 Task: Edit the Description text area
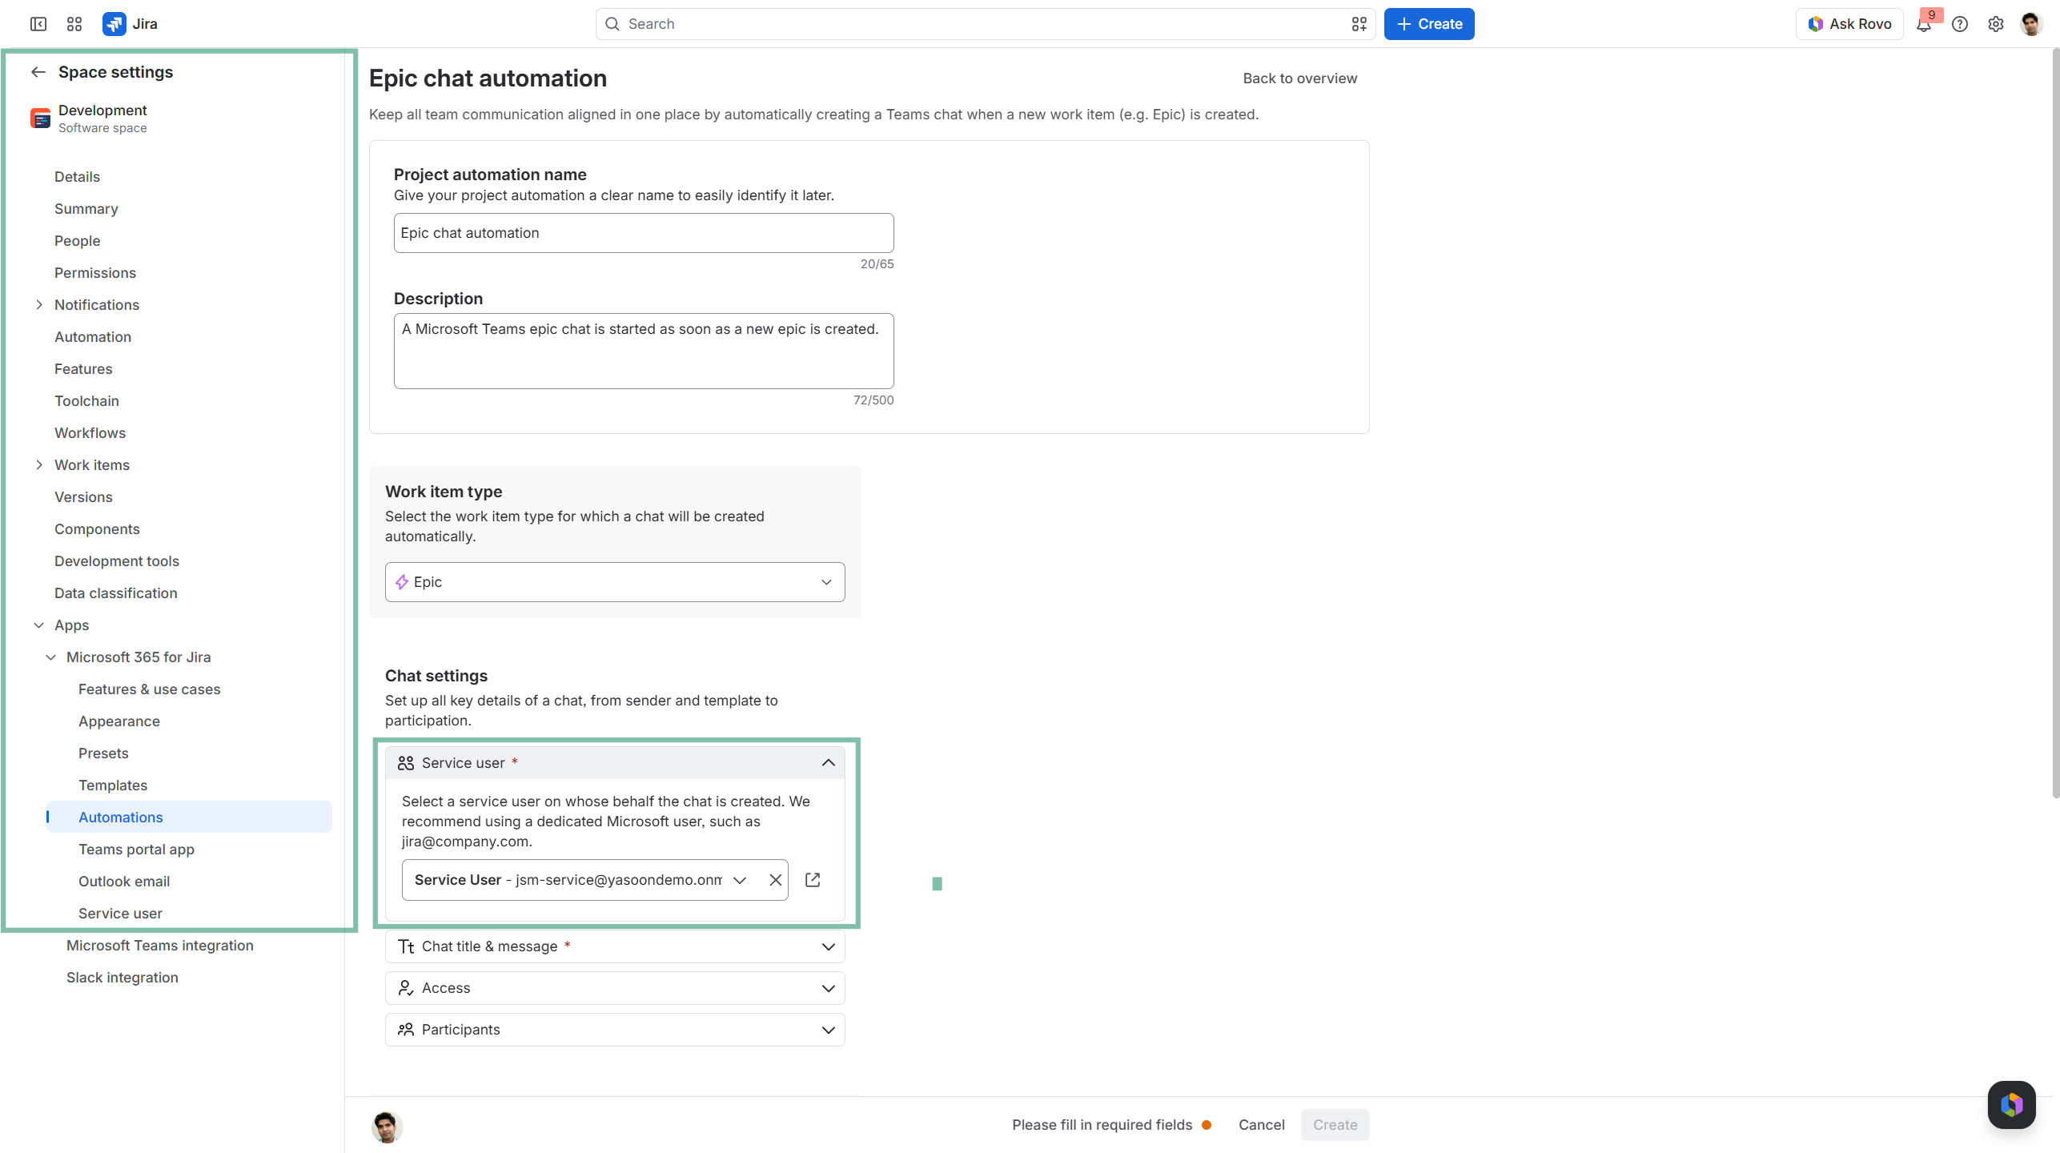pyautogui.click(x=644, y=351)
